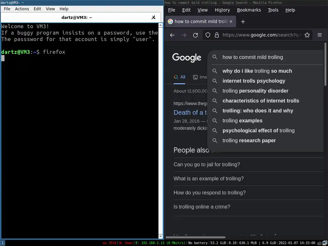Click the '192.168.1.13' Ethernet status entry
The image size is (328, 246).
point(160,243)
